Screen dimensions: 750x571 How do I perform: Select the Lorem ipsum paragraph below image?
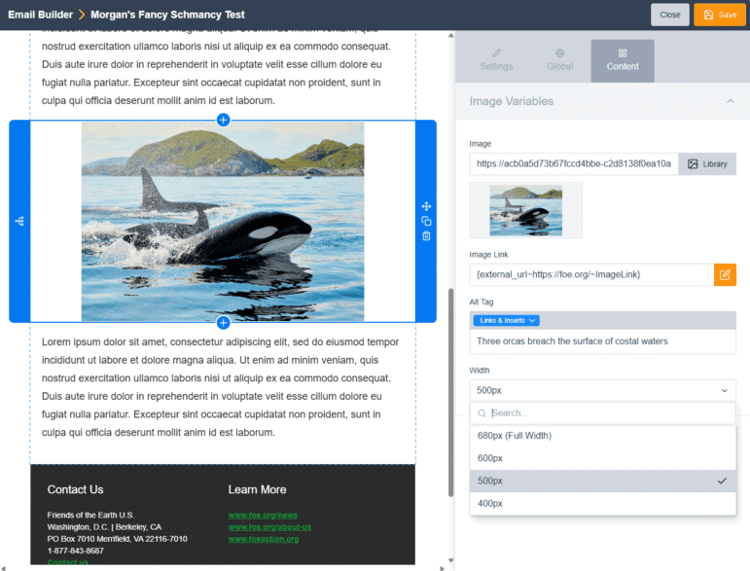tap(221, 387)
